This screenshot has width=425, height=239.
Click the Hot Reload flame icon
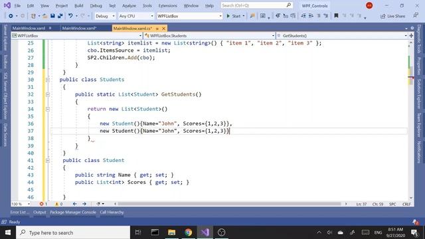252,16
